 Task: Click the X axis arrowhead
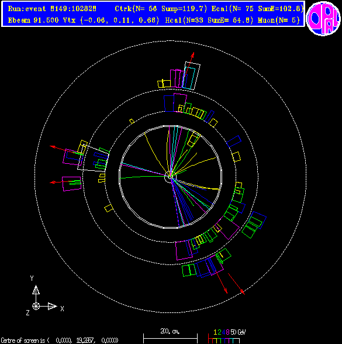[53, 306]
